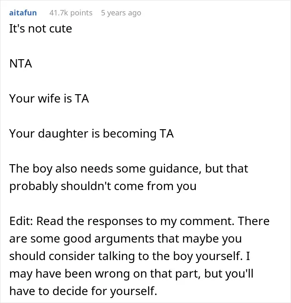This screenshot has height=303, width=291.
Task: Click the 41.7k points score
Action: [71, 13]
